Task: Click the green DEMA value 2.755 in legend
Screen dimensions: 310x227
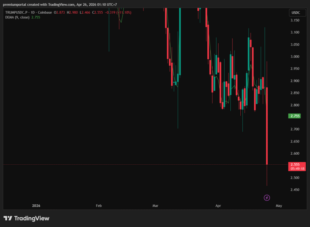Action: pos(36,17)
